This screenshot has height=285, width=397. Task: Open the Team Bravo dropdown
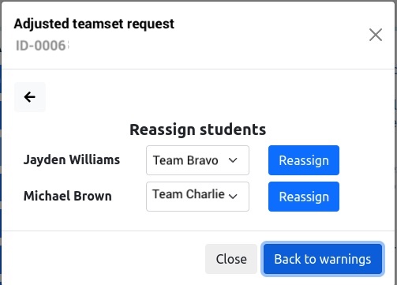197,160
